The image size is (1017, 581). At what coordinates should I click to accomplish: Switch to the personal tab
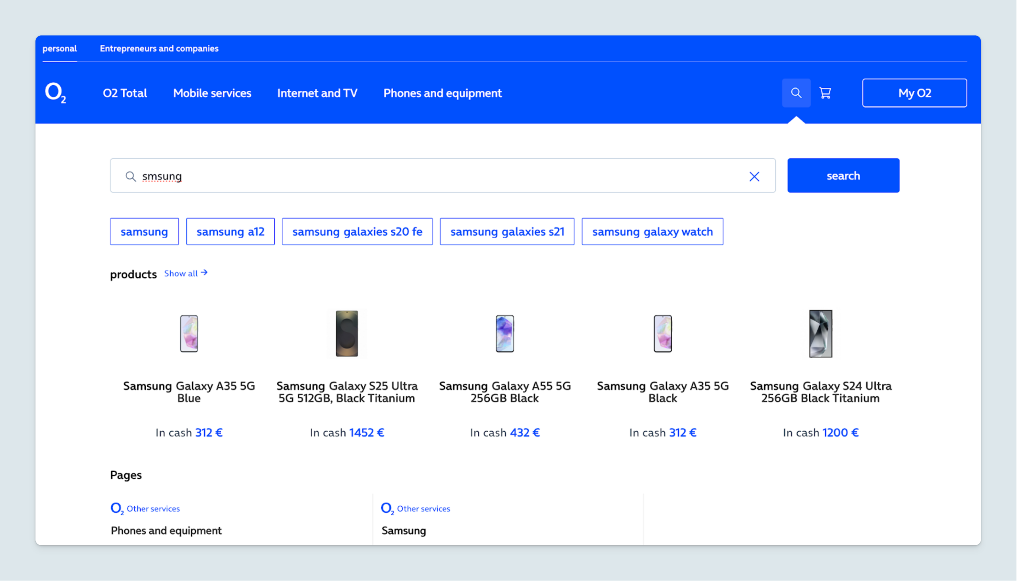(x=60, y=49)
